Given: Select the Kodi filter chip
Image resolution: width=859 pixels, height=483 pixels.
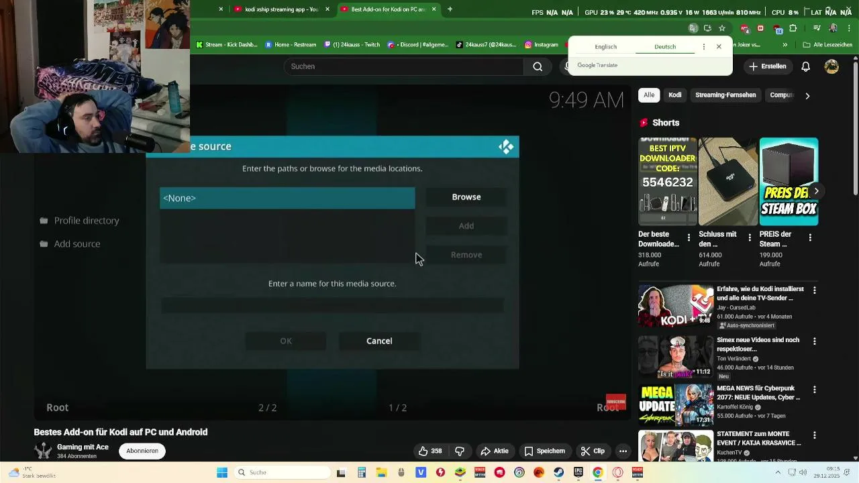Looking at the screenshot, I should [675, 95].
